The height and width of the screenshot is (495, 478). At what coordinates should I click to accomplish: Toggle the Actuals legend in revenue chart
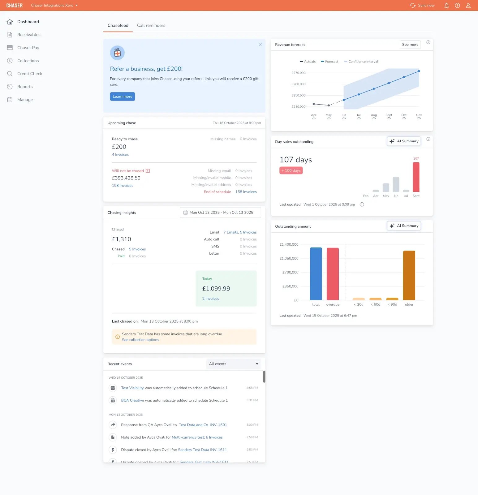coord(308,62)
